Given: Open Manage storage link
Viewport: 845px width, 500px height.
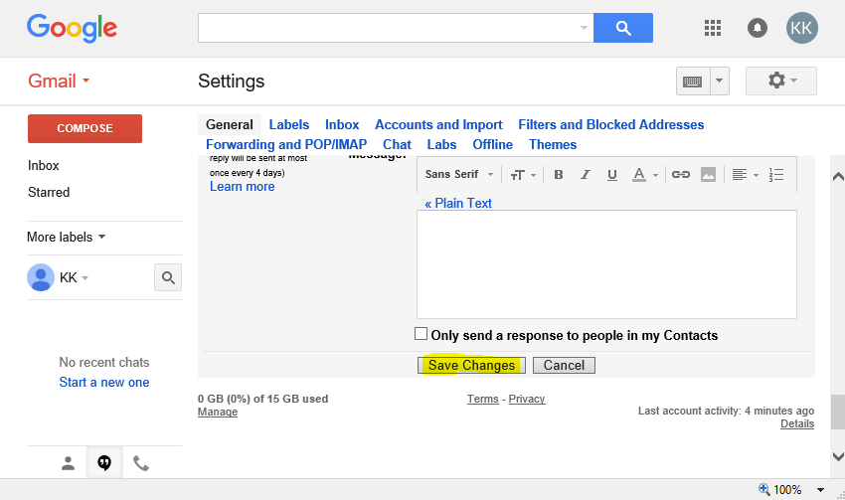Looking at the screenshot, I should [x=218, y=412].
